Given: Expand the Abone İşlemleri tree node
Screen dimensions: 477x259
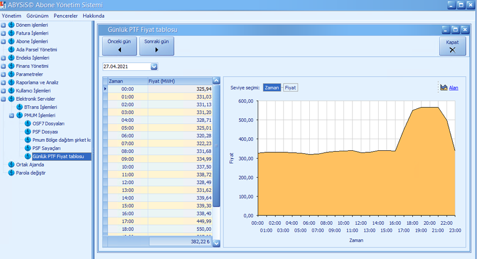Looking at the screenshot, I should (x=3, y=42).
